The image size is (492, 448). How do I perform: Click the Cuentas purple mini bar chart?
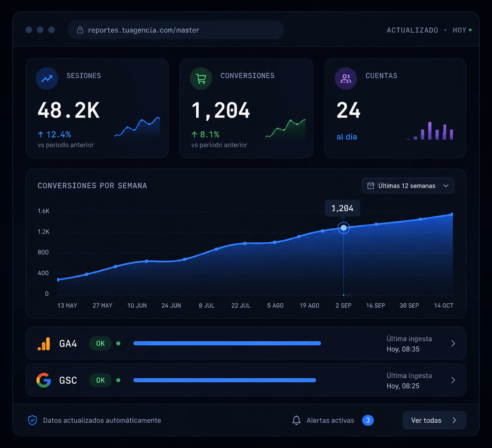tap(430, 131)
